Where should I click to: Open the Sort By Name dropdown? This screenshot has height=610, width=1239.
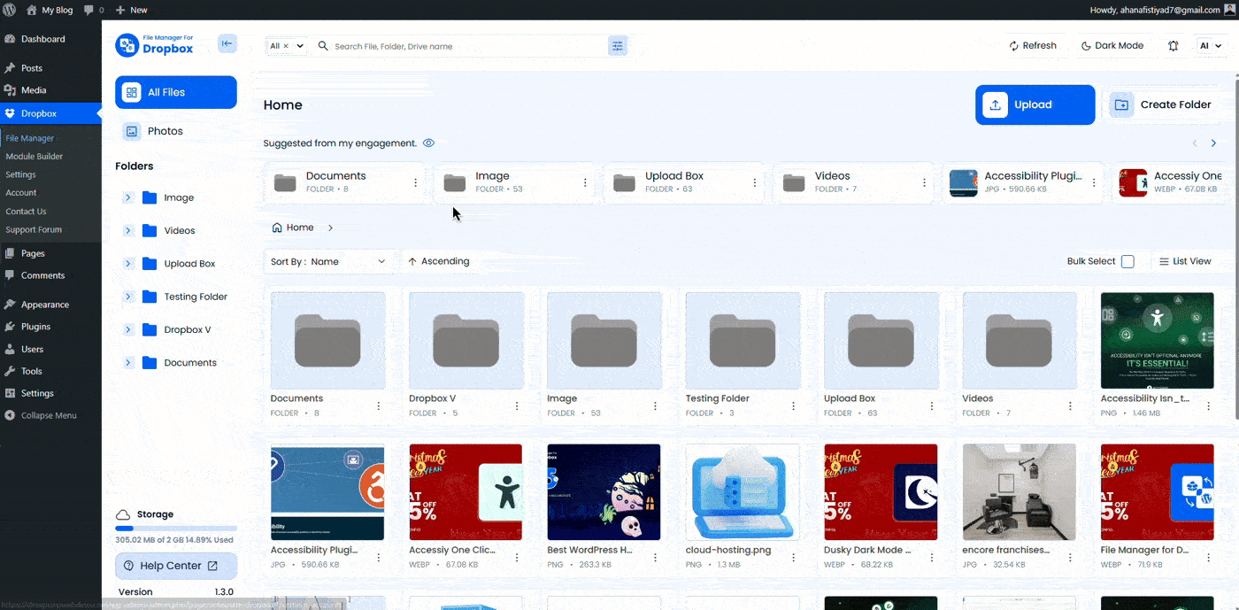pos(328,261)
